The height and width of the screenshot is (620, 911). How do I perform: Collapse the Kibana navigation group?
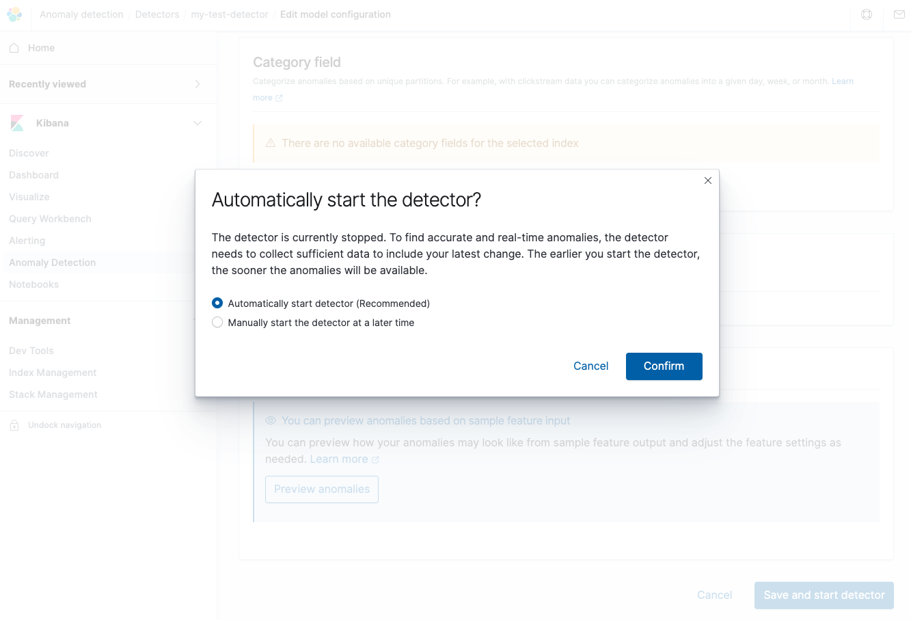pos(198,123)
